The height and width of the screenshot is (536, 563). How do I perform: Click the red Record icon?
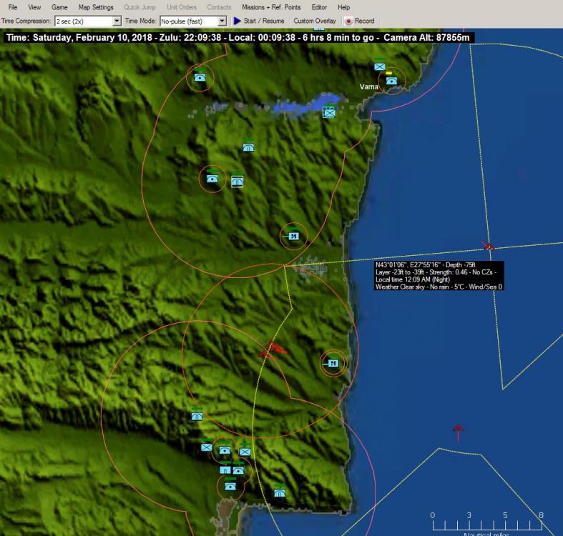(348, 21)
